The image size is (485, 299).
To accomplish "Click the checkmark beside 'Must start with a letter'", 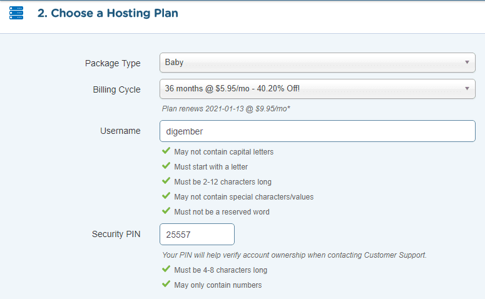I will click(x=166, y=166).
